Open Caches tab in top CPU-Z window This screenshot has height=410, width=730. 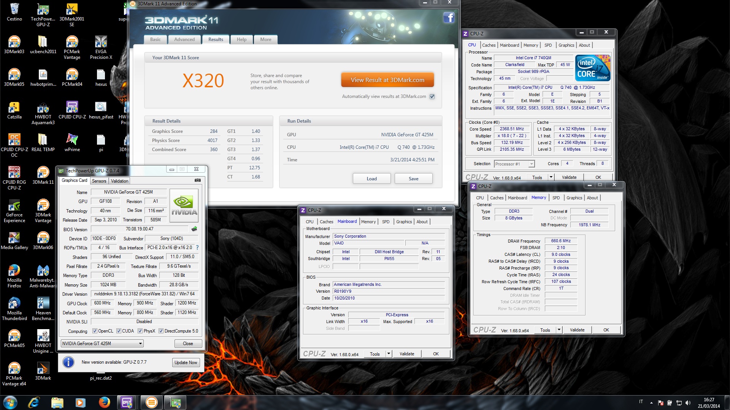489,45
